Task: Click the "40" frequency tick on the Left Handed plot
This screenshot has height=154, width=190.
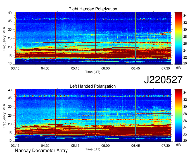Action: click(10, 90)
